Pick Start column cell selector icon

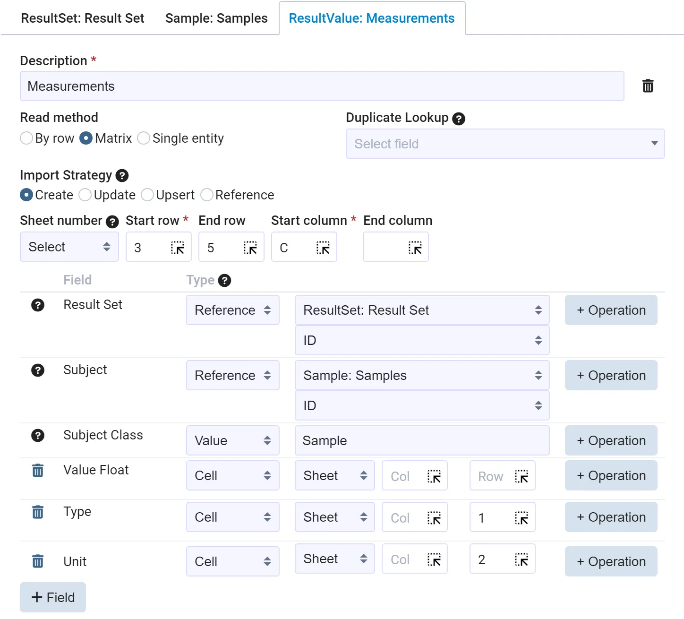(323, 248)
